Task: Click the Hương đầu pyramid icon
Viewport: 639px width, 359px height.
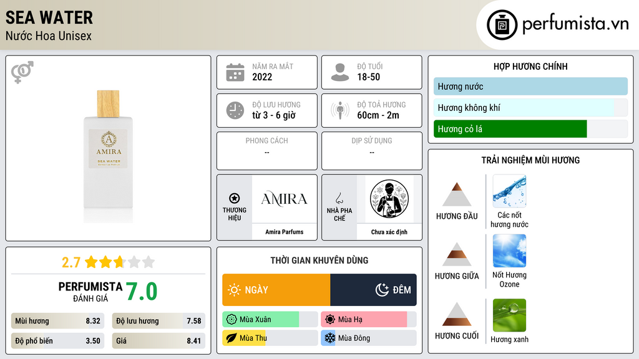Action: coord(457,194)
